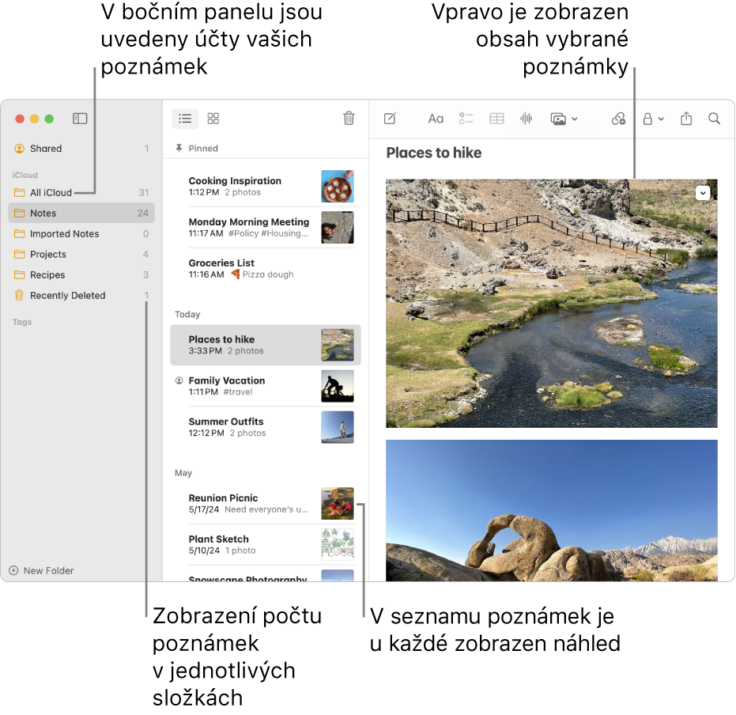Click the Monday Morning Meeting thumbnail
The image size is (736, 715).
(337, 227)
